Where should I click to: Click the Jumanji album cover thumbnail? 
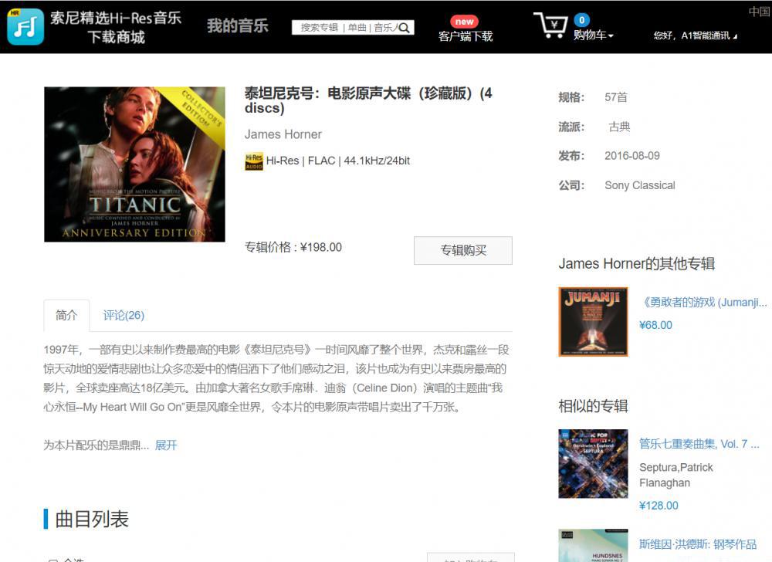[x=593, y=322]
